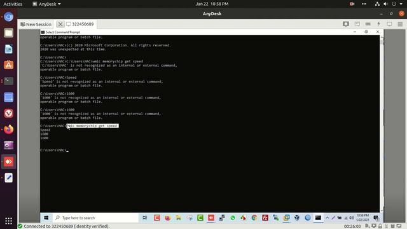Click the Ubuntu volume icon in top bar
The width and height of the screenshot is (407, 229).
(x=386, y=4)
